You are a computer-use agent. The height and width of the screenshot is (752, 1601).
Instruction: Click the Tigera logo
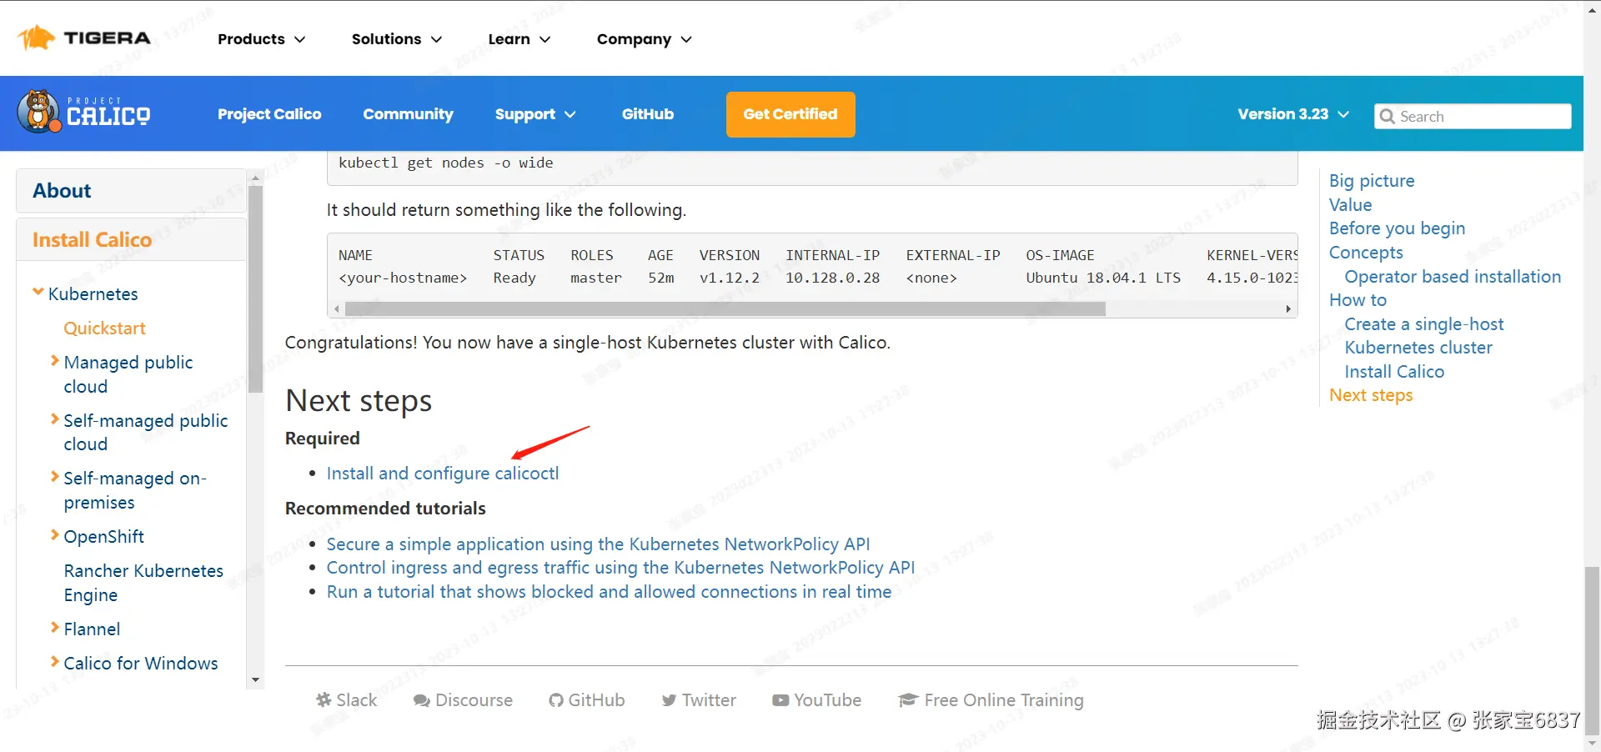[x=84, y=38]
